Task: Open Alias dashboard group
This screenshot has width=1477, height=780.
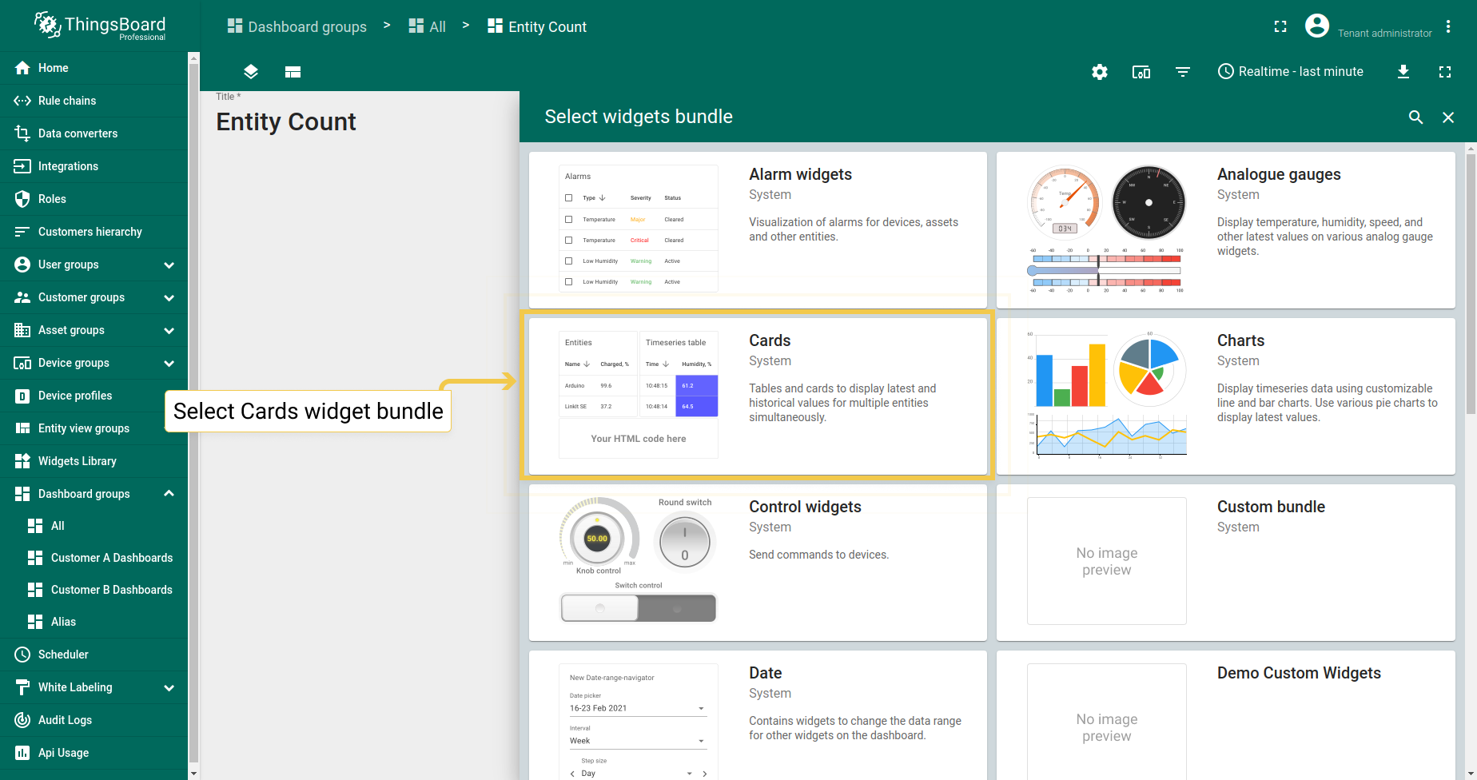Action: (x=94, y=622)
